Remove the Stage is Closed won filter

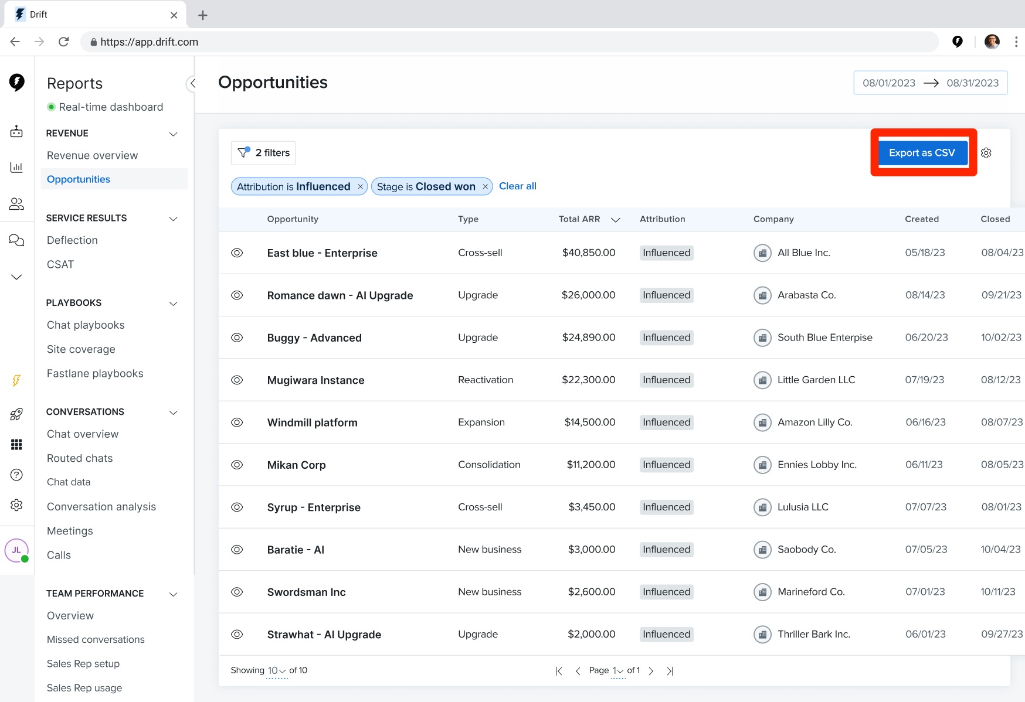click(x=486, y=187)
